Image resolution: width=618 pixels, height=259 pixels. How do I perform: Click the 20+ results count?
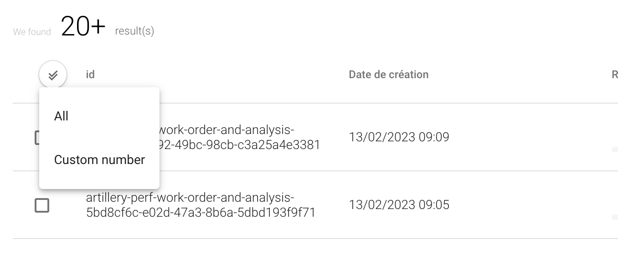[x=83, y=26]
